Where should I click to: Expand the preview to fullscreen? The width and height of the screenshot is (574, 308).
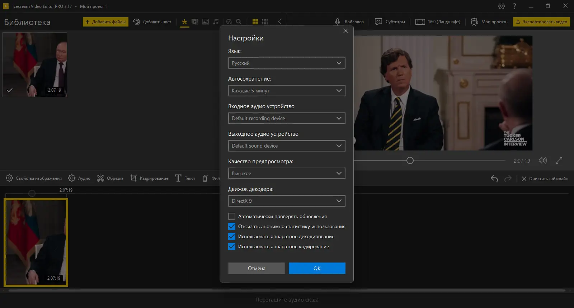pos(559,160)
